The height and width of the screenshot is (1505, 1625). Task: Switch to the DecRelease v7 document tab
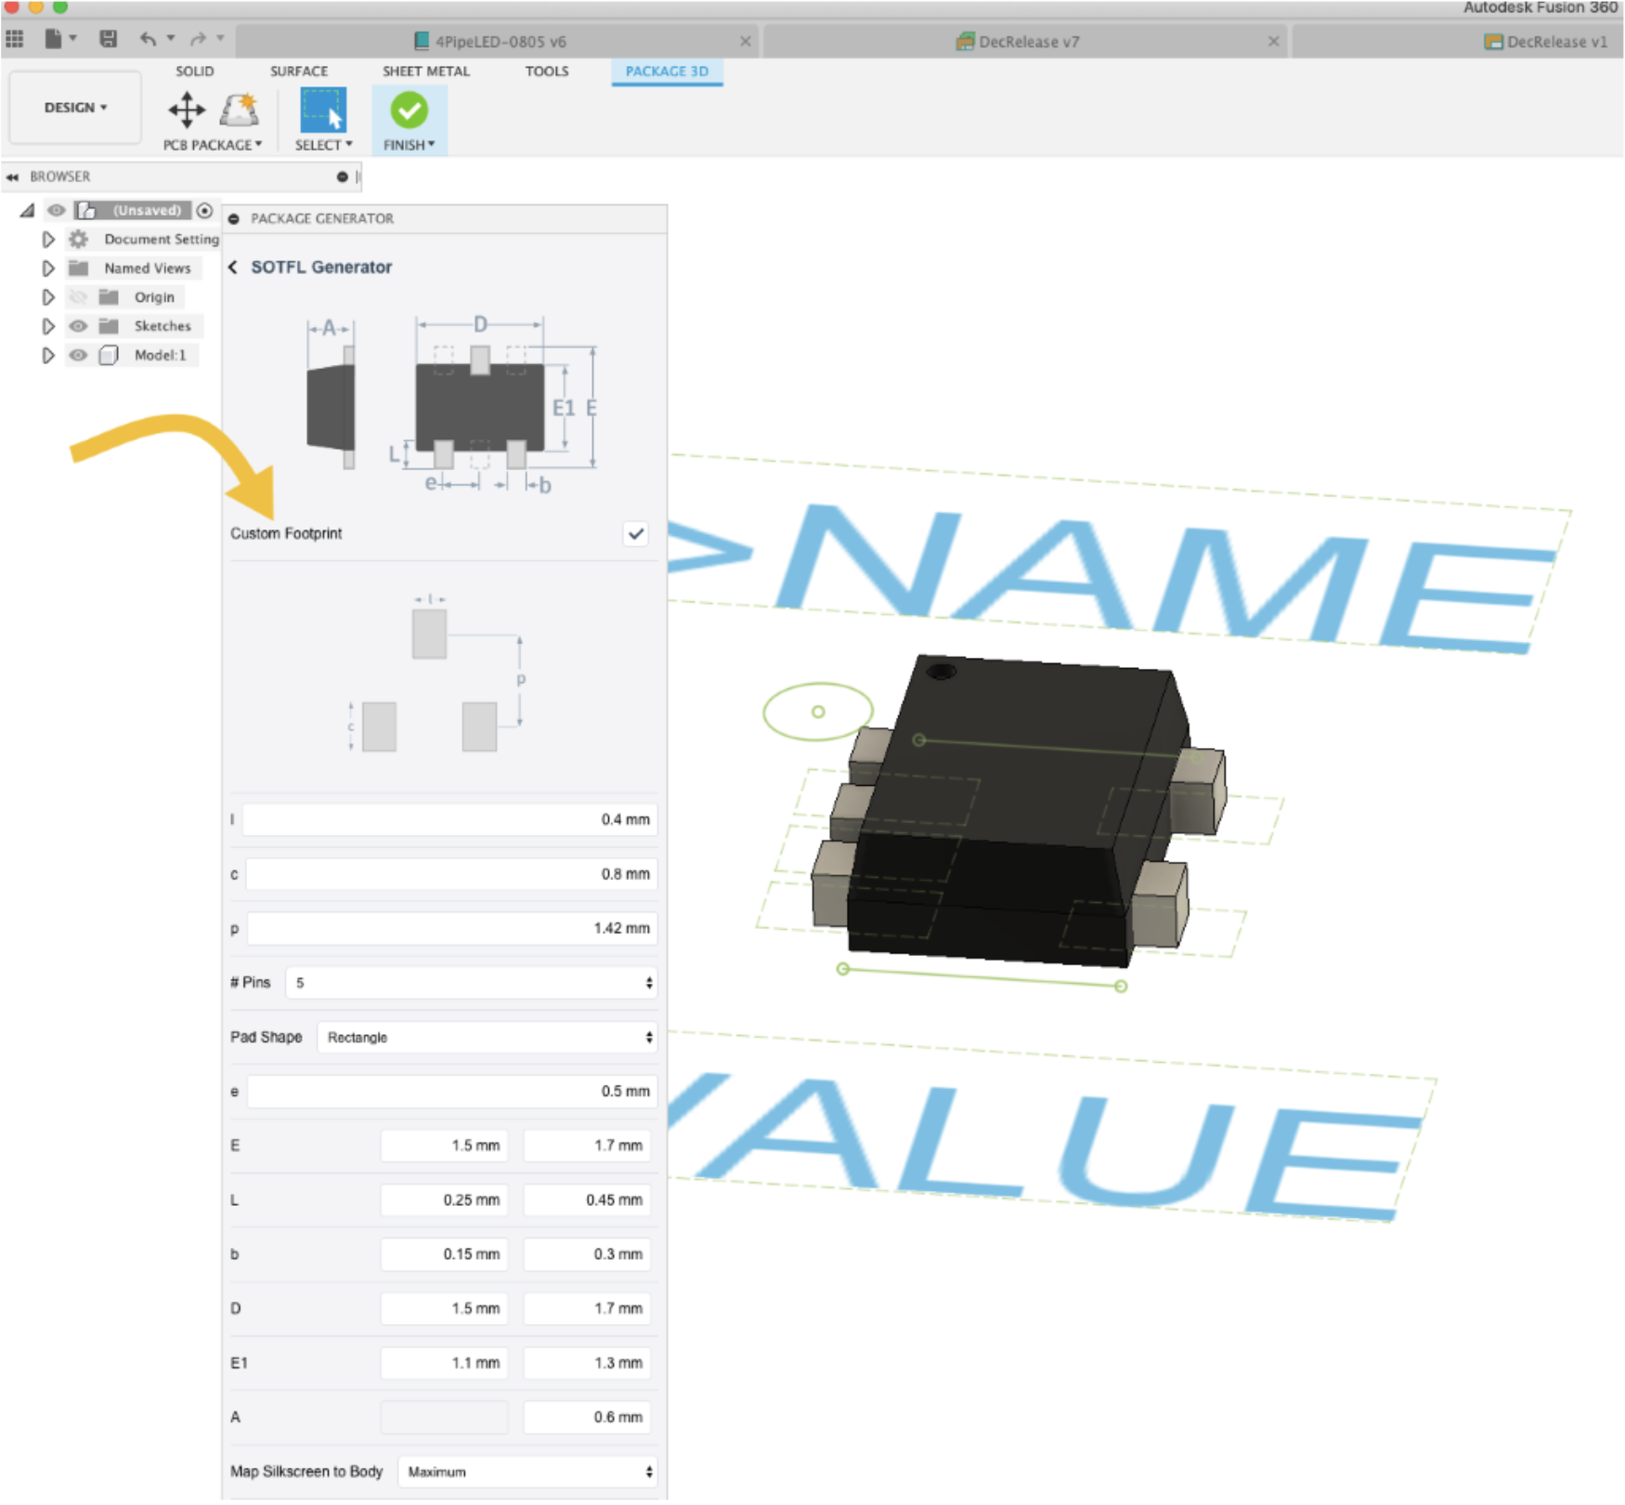click(1028, 42)
